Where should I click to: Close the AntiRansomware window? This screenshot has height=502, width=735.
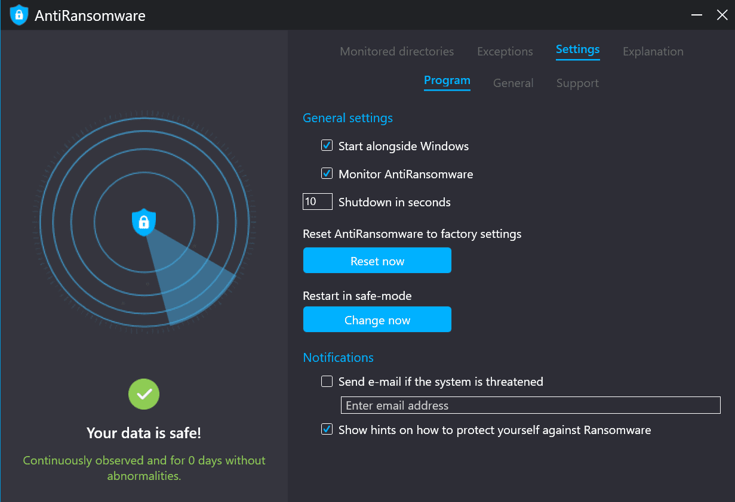[x=722, y=15]
